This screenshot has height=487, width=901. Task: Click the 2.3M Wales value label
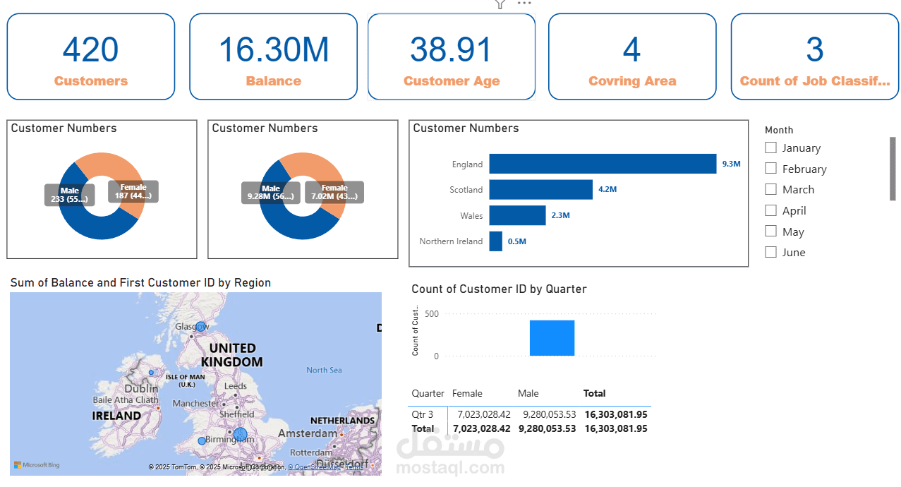[561, 215]
